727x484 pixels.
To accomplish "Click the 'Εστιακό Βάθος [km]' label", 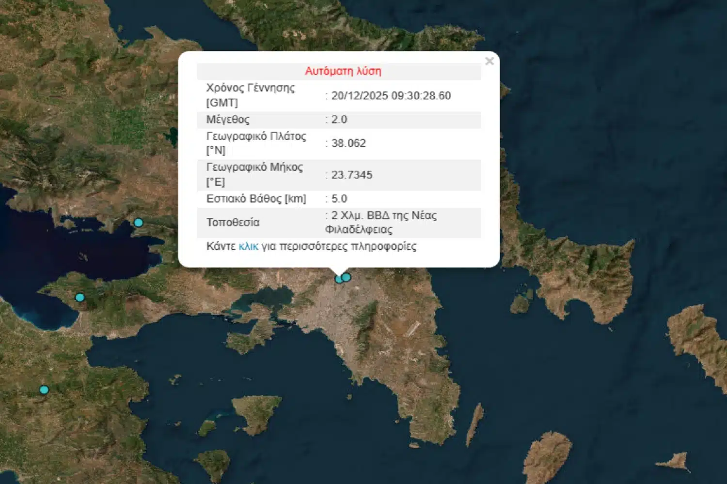I will coord(256,199).
